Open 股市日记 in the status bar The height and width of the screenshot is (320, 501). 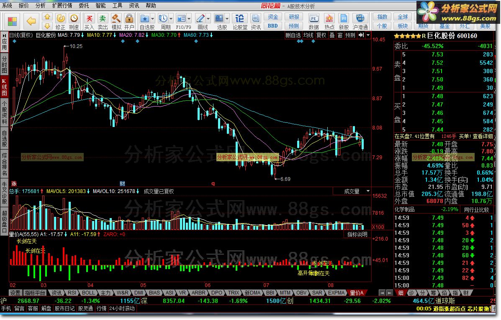64,309
